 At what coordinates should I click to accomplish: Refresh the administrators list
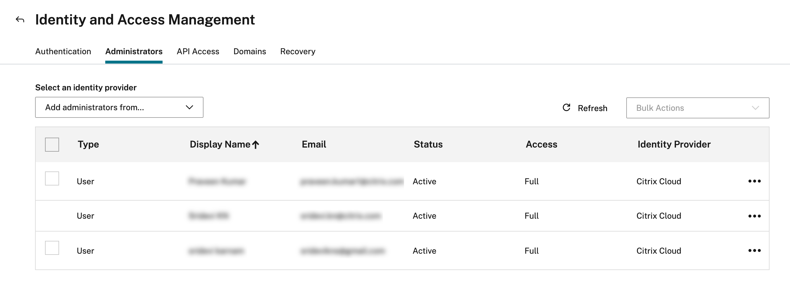point(585,108)
